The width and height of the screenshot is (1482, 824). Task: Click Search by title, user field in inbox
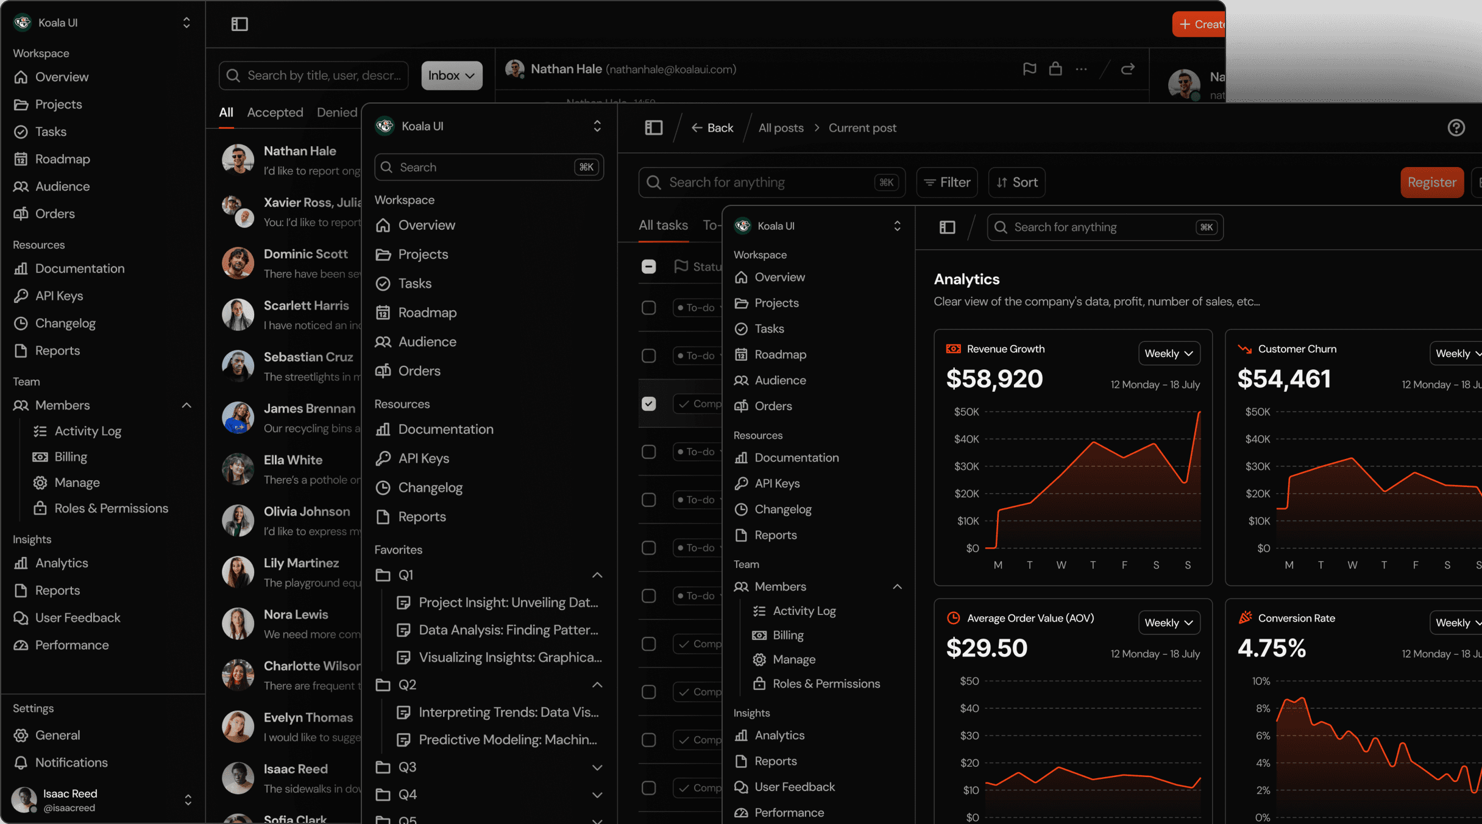click(x=313, y=76)
